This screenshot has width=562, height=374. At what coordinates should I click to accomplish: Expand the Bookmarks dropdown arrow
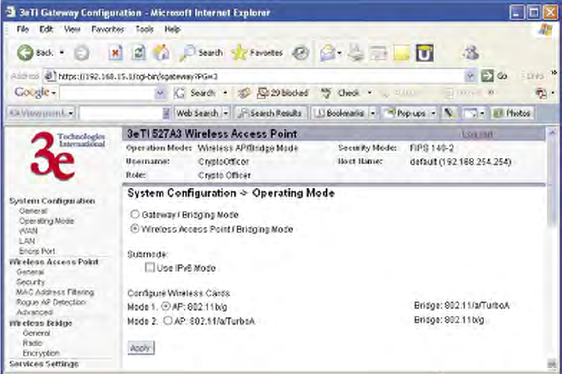pos(373,113)
